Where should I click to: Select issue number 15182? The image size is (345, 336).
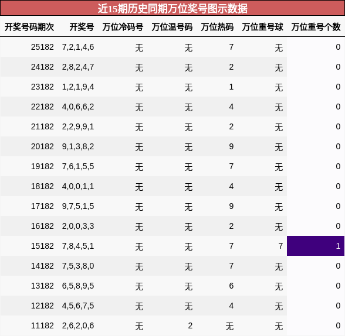42,246
